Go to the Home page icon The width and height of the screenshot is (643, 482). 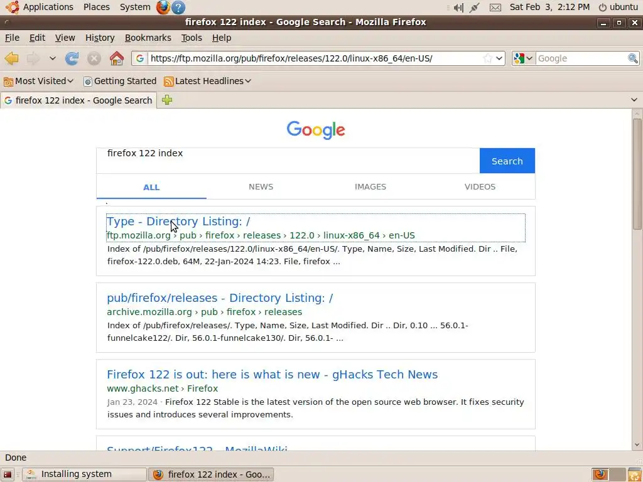click(117, 58)
